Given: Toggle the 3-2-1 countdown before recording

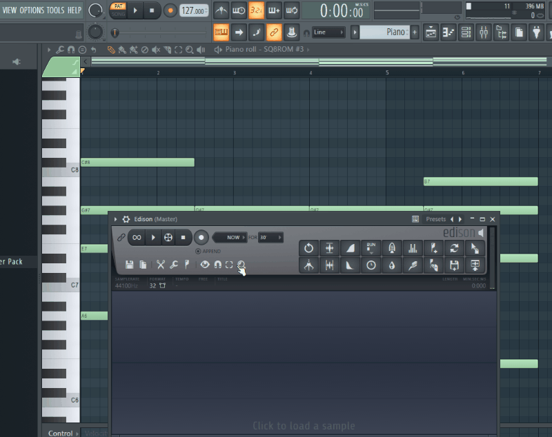Looking at the screenshot, I should [256, 10].
